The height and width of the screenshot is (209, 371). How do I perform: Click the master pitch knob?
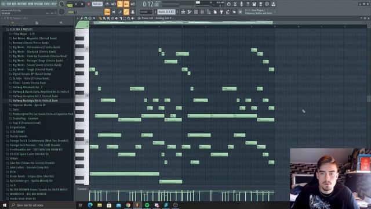pos(62,12)
